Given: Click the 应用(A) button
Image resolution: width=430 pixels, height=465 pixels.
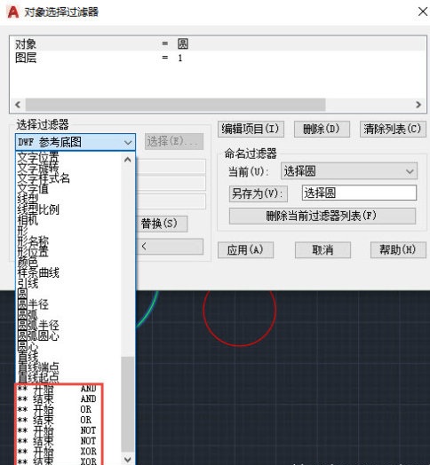Looking at the screenshot, I should pyautogui.click(x=245, y=250).
